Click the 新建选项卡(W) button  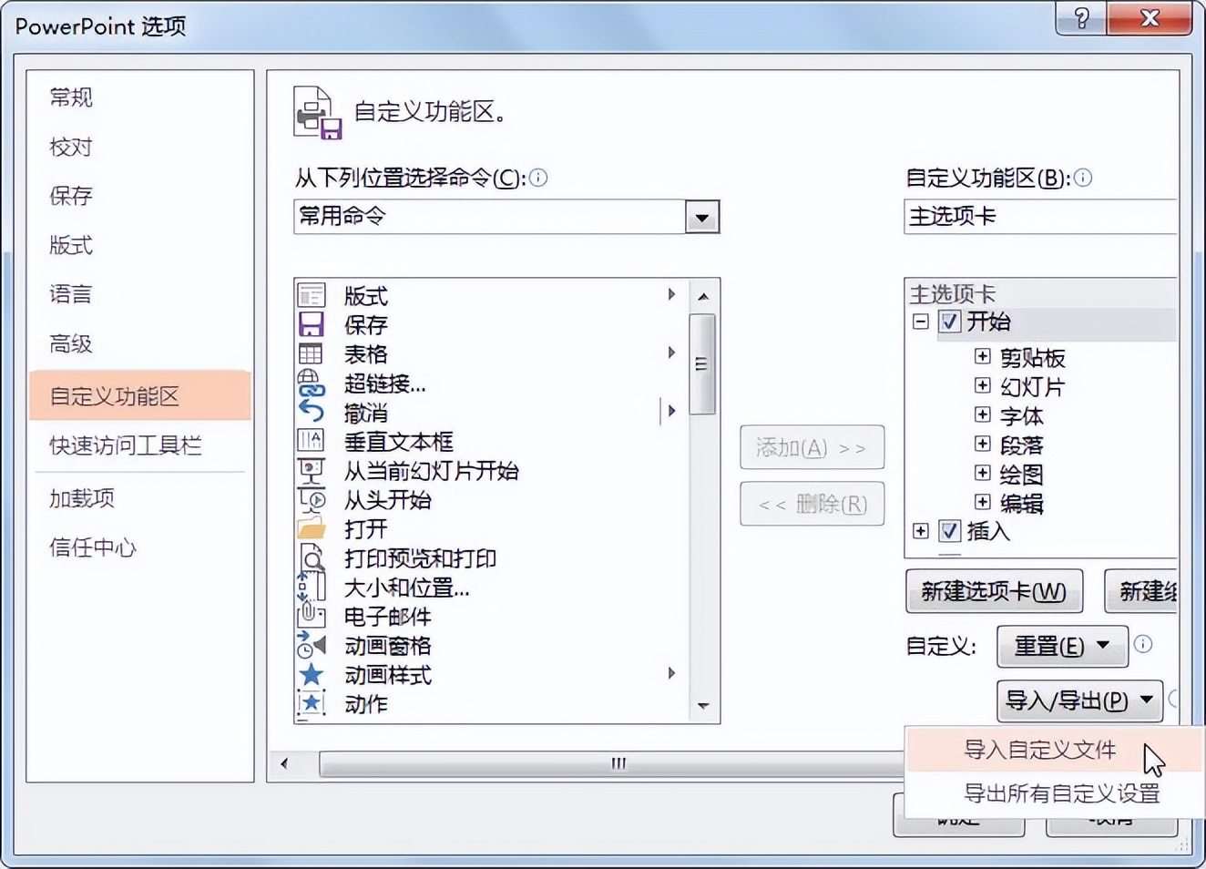coord(994,592)
